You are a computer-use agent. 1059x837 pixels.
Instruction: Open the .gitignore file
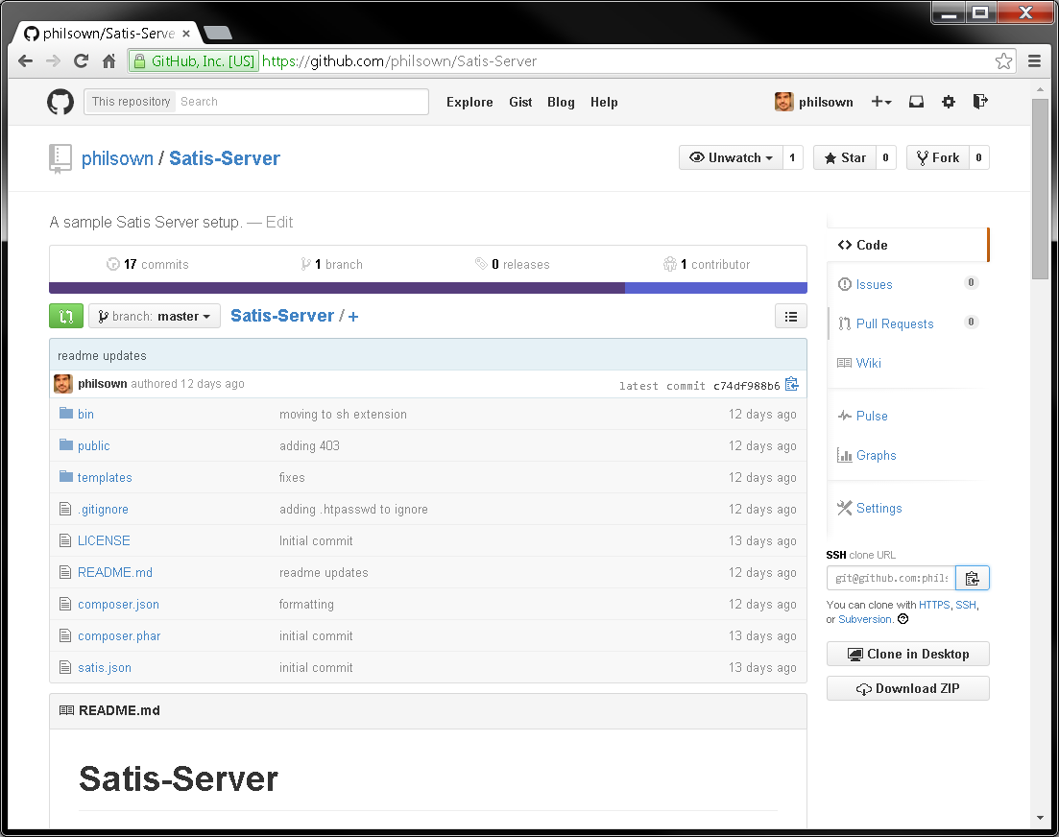(x=103, y=510)
